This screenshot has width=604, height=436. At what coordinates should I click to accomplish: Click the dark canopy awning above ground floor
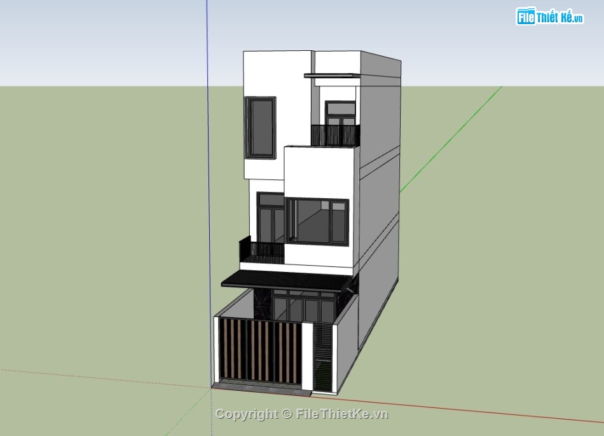(287, 281)
